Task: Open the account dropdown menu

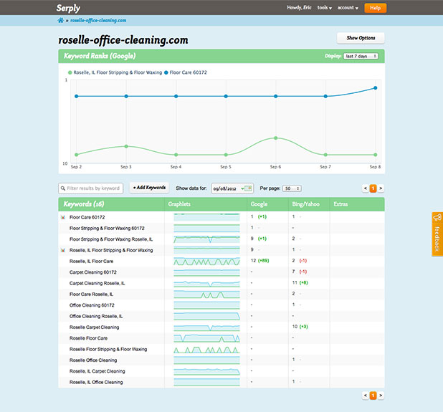Action: (x=348, y=8)
